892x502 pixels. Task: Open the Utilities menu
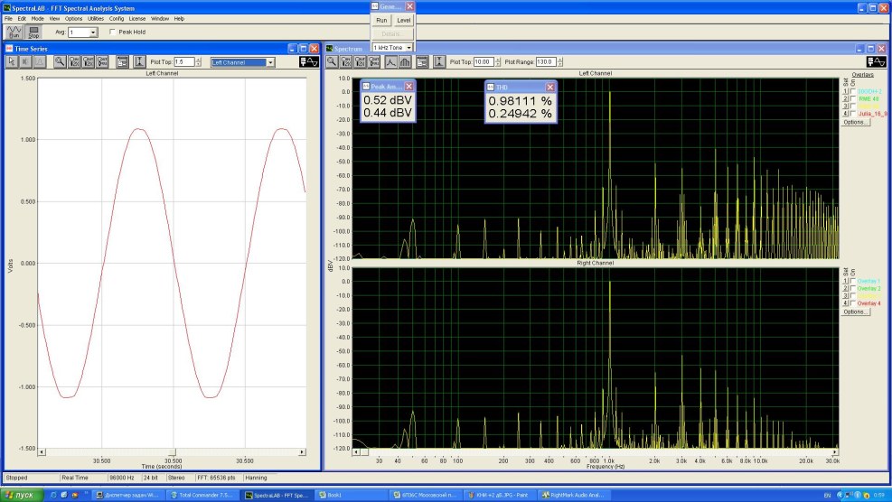(96, 18)
